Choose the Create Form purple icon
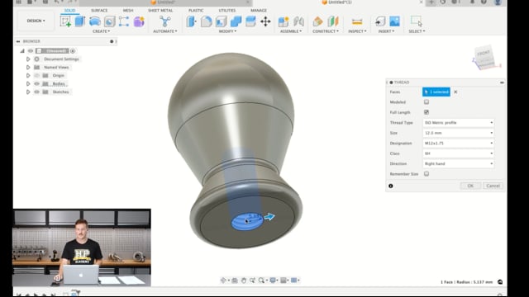Screen dimensions: 529x297 [139, 21]
